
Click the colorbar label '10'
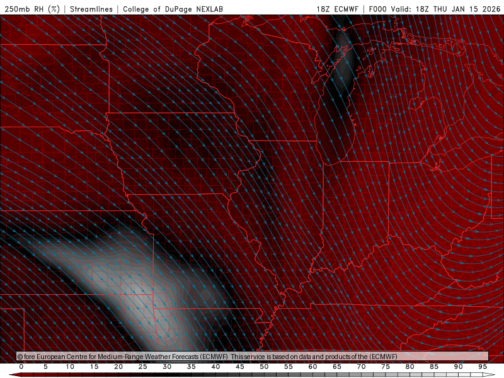click(70, 367)
